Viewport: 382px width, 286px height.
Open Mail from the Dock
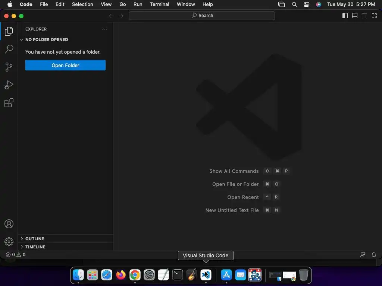point(241,275)
